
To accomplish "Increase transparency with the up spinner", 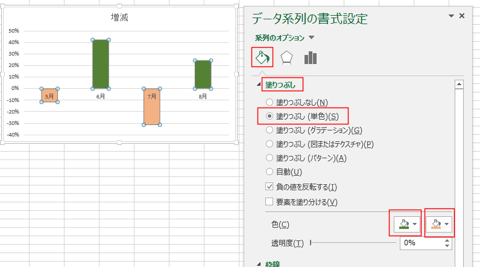I will click(447, 240).
